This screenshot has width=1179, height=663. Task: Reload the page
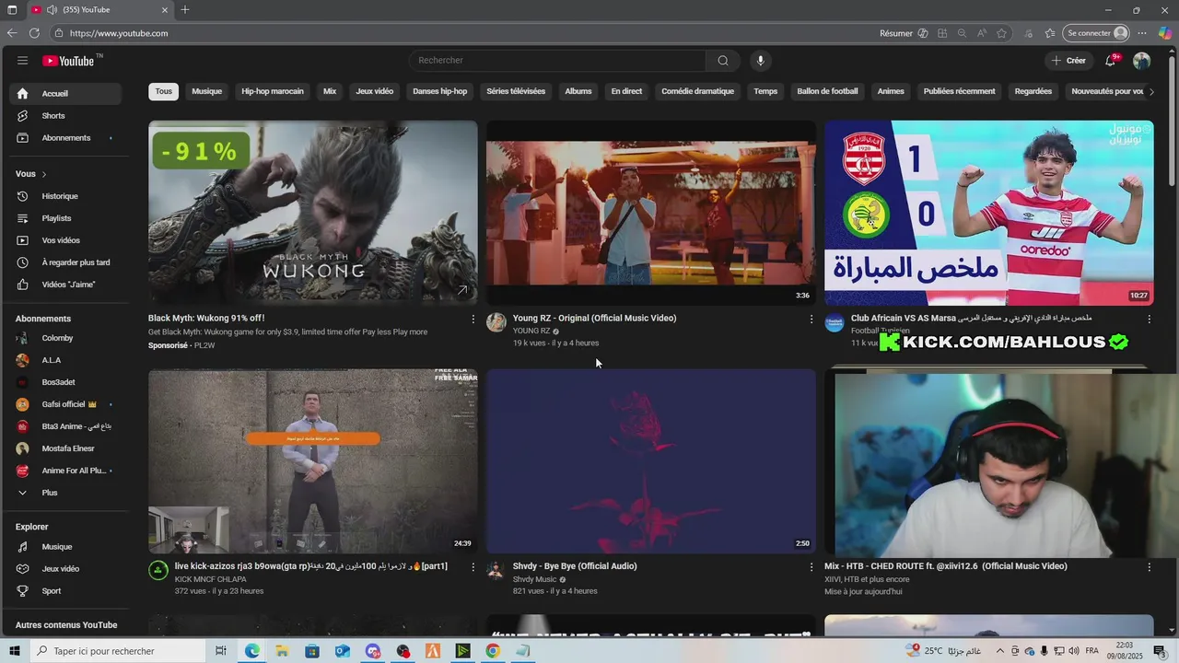tap(34, 33)
